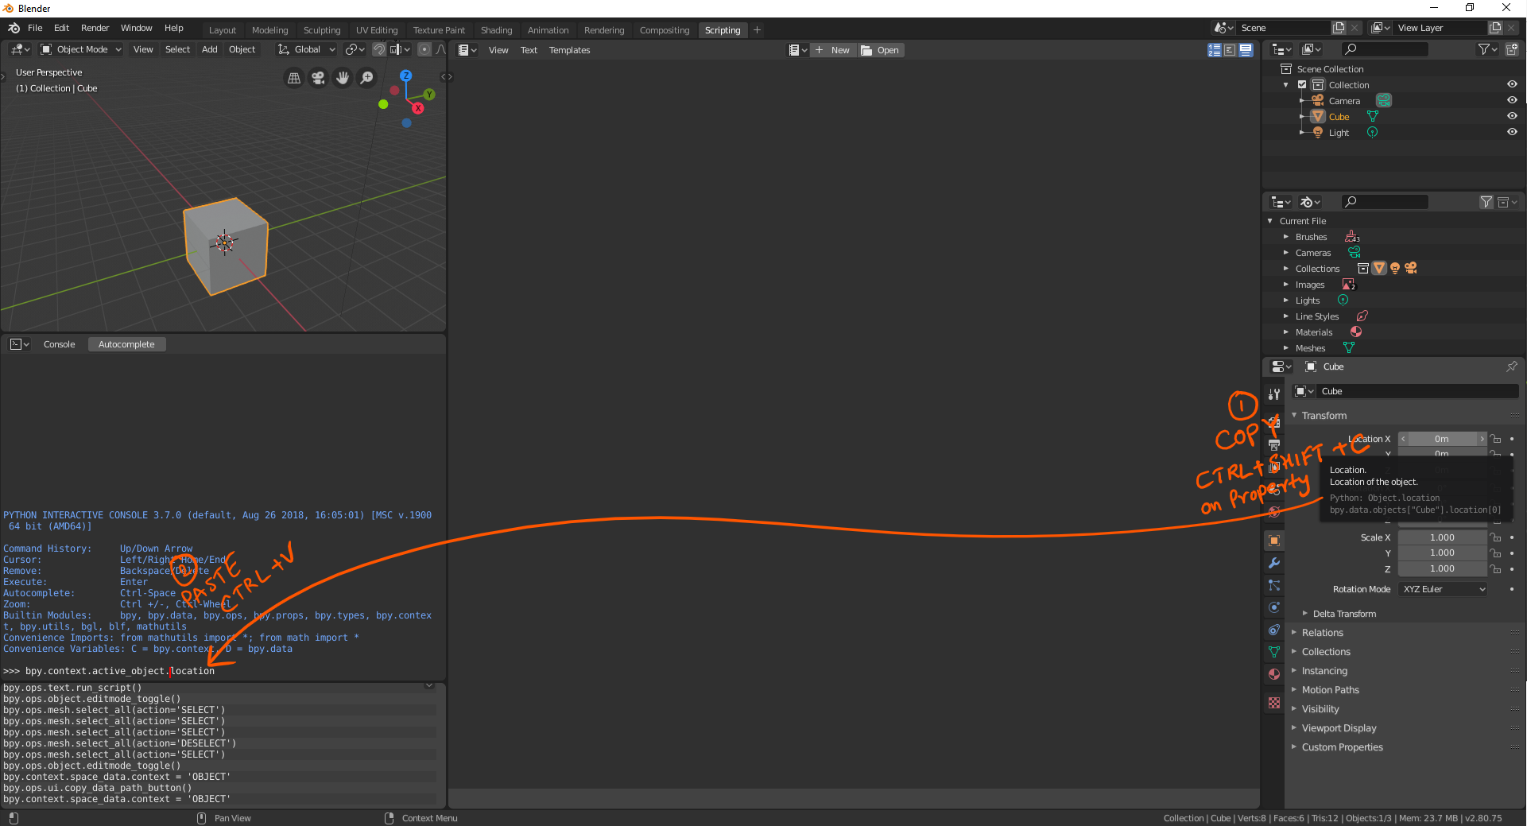Image resolution: width=1527 pixels, height=826 pixels.
Task: Click the Autocomplete button in console
Action: pyautogui.click(x=126, y=344)
